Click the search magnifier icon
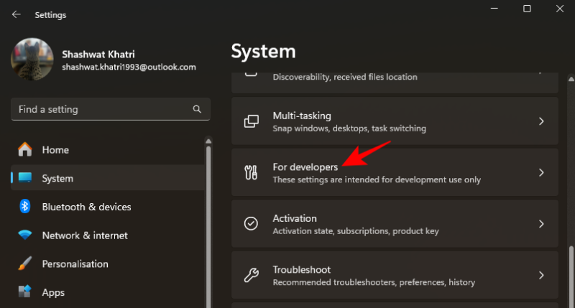Screen dimensions: 575x308 point(197,109)
